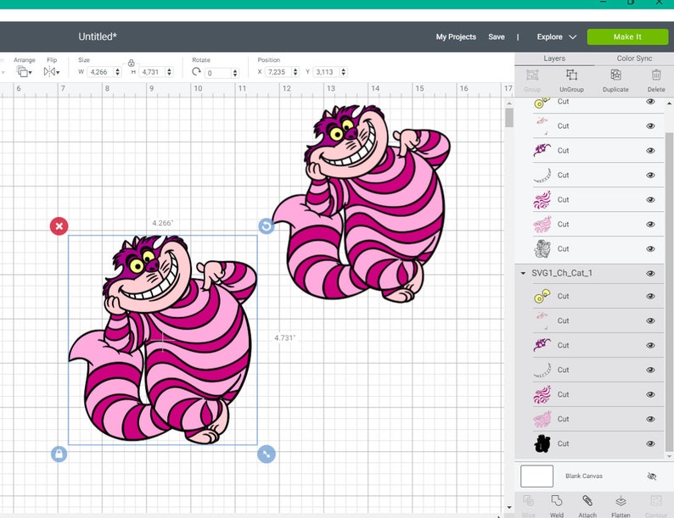Click the X position stepper arrows
674x518 pixels.
click(295, 72)
